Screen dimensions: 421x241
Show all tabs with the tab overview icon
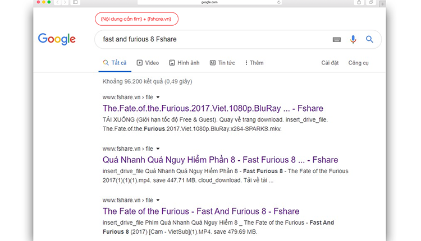tap(371, 2)
